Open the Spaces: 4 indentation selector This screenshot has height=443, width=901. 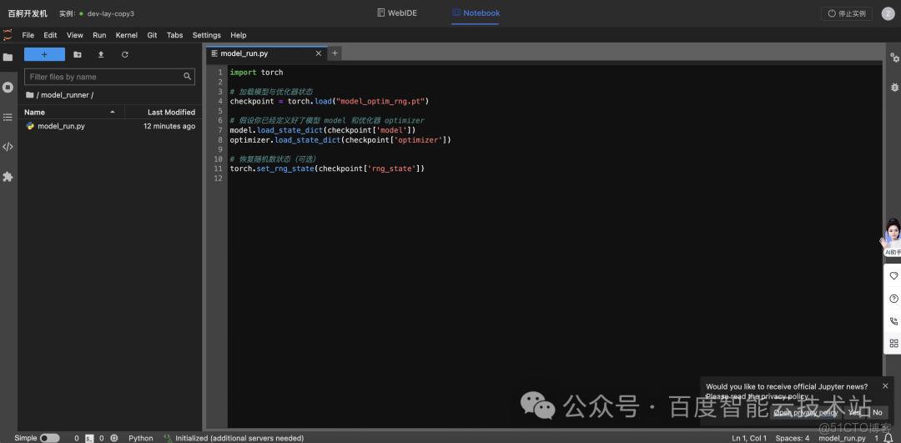pos(792,438)
